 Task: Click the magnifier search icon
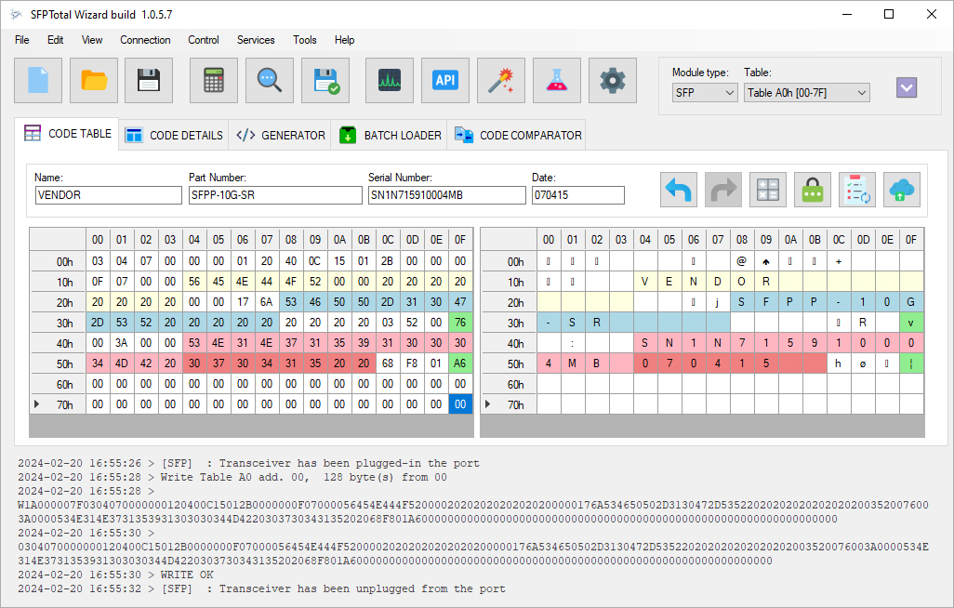point(270,80)
